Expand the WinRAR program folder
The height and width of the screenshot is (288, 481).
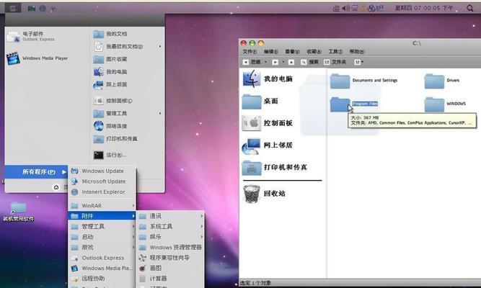102,206
